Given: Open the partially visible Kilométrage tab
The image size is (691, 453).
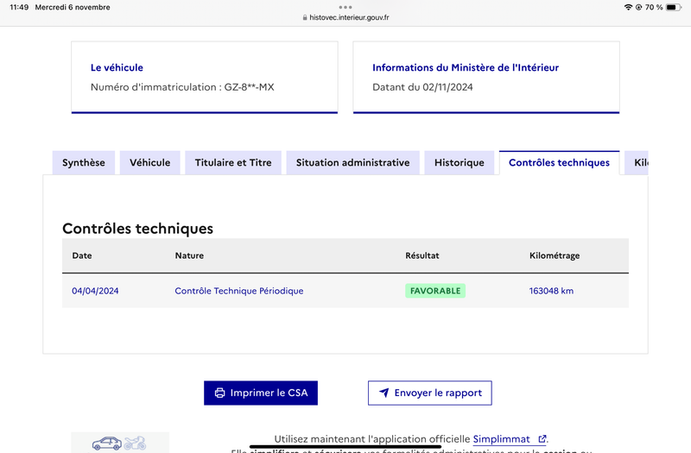Looking at the screenshot, I should (637, 163).
